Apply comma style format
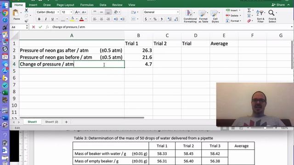The width and height of the screenshot is (294, 165). pyautogui.click(x=161, y=19)
